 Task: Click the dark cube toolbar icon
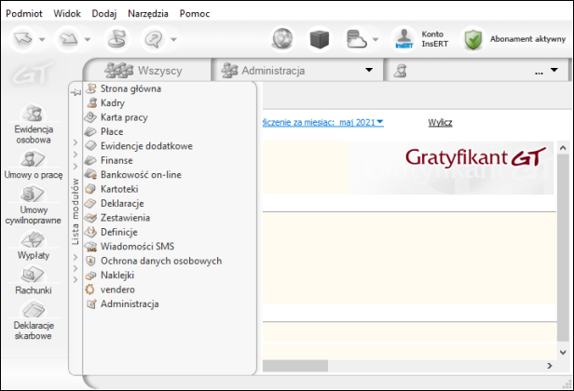tap(320, 39)
